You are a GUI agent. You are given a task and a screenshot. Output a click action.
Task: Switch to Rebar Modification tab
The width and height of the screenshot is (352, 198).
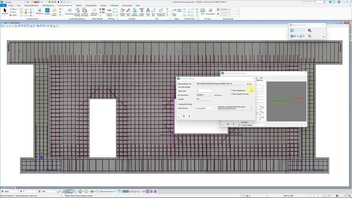click(31, 5)
